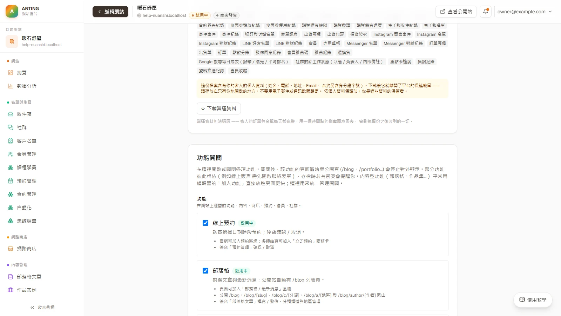This screenshot has height=316, width=561.
Task: Collapse sidebar with 收合側欄
Action: click(x=42, y=308)
